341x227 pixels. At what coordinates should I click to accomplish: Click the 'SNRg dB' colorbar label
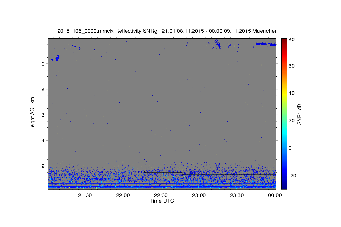(299, 114)
